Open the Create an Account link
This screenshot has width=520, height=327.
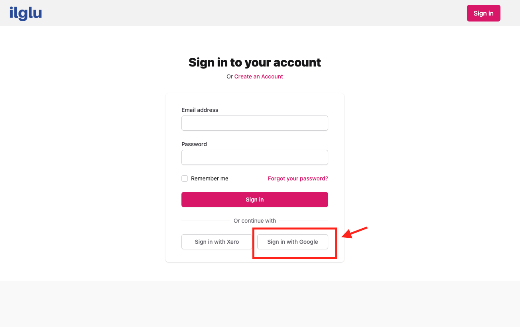[258, 76]
